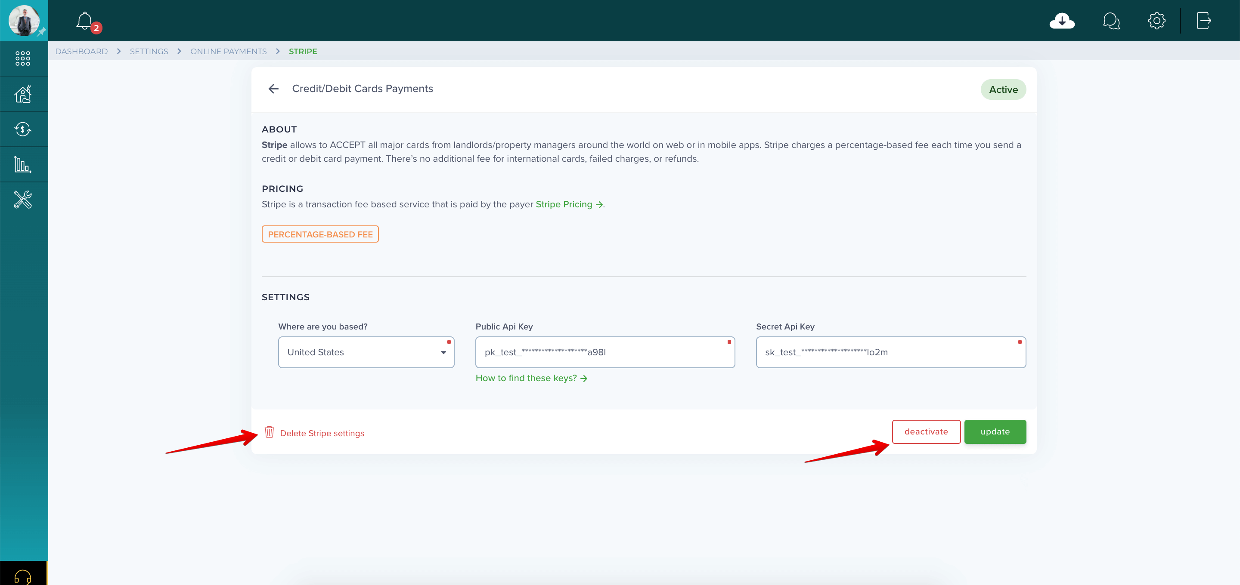Go back using the left arrow
The height and width of the screenshot is (585, 1240).
tap(273, 89)
